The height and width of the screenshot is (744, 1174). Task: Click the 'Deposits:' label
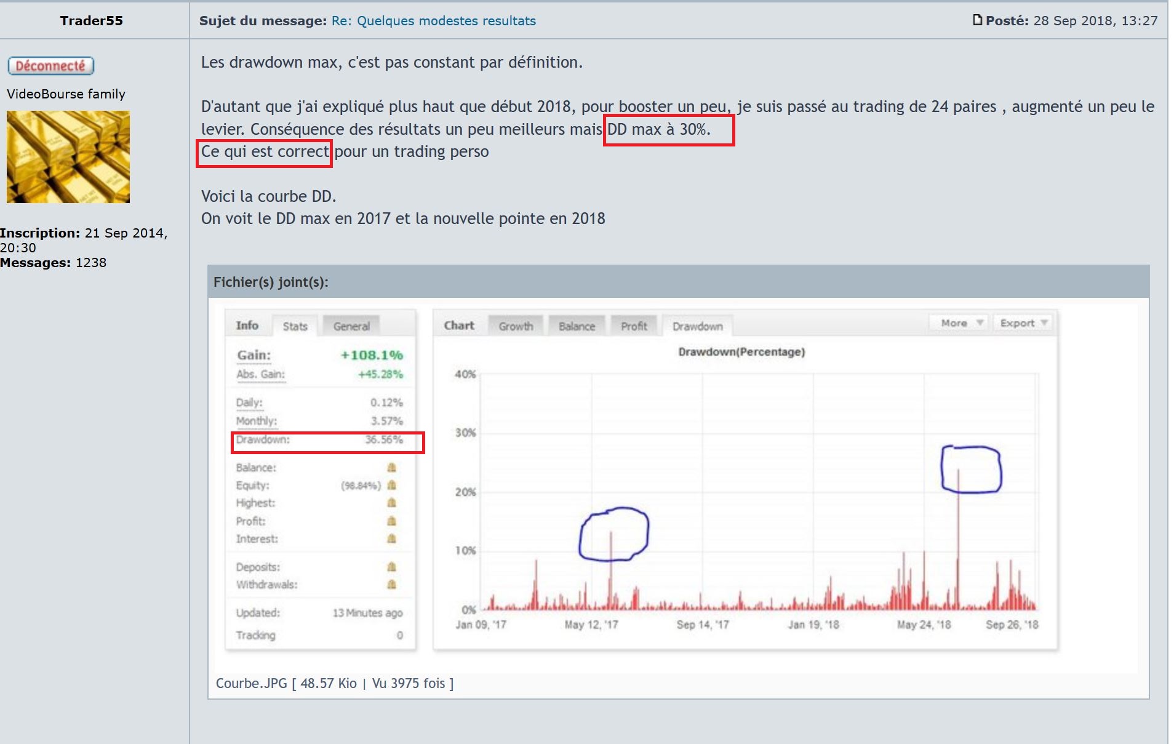(x=258, y=567)
